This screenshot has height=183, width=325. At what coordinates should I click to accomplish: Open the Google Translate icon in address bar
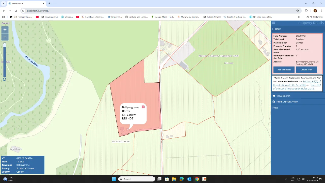(306, 11)
